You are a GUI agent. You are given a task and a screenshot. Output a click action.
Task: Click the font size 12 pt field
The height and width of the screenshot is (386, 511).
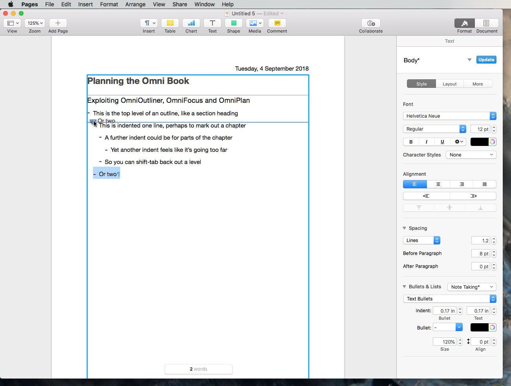[x=480, y=129]
